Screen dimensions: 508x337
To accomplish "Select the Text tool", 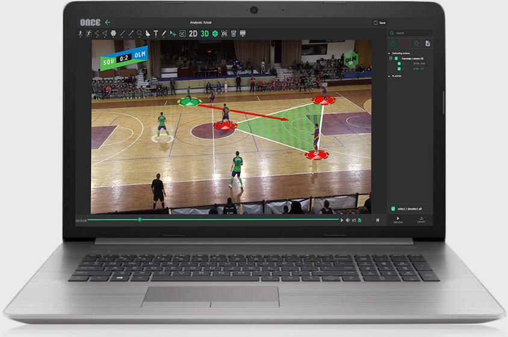I will [x=156, y=34].
